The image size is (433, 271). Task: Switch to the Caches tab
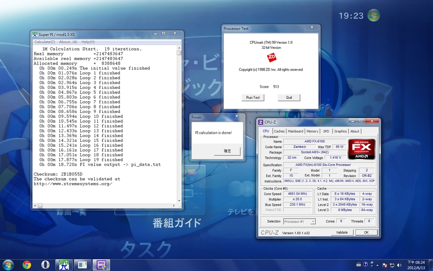[x=279, y=131]
